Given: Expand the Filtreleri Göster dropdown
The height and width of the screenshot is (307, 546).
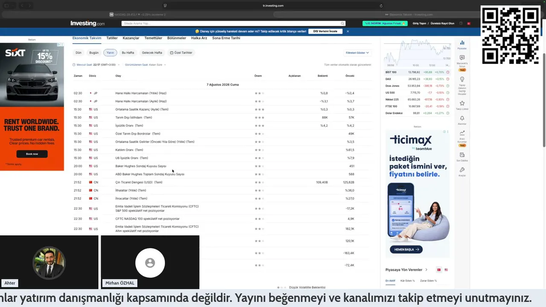Looking at the screenshot, I should click(x=357, y=53).
